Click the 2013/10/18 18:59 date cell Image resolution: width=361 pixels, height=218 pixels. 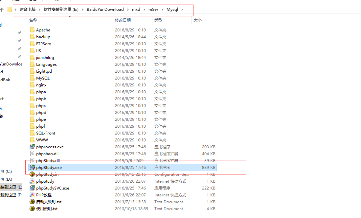coord(131,209)
